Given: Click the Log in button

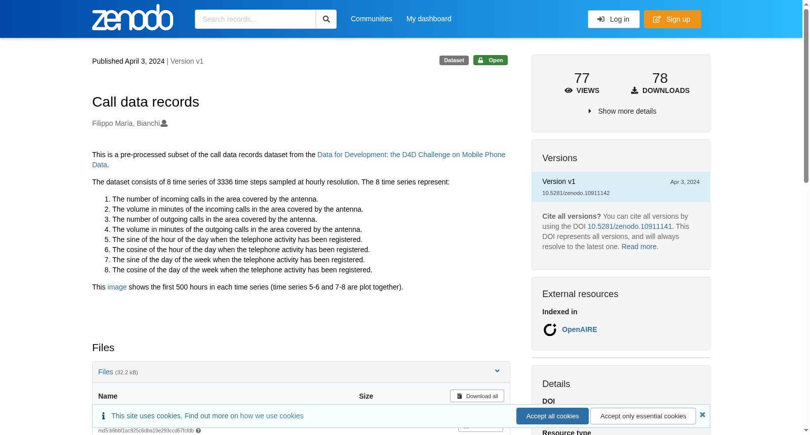Looking at the screenshot, I should point(614,19).
